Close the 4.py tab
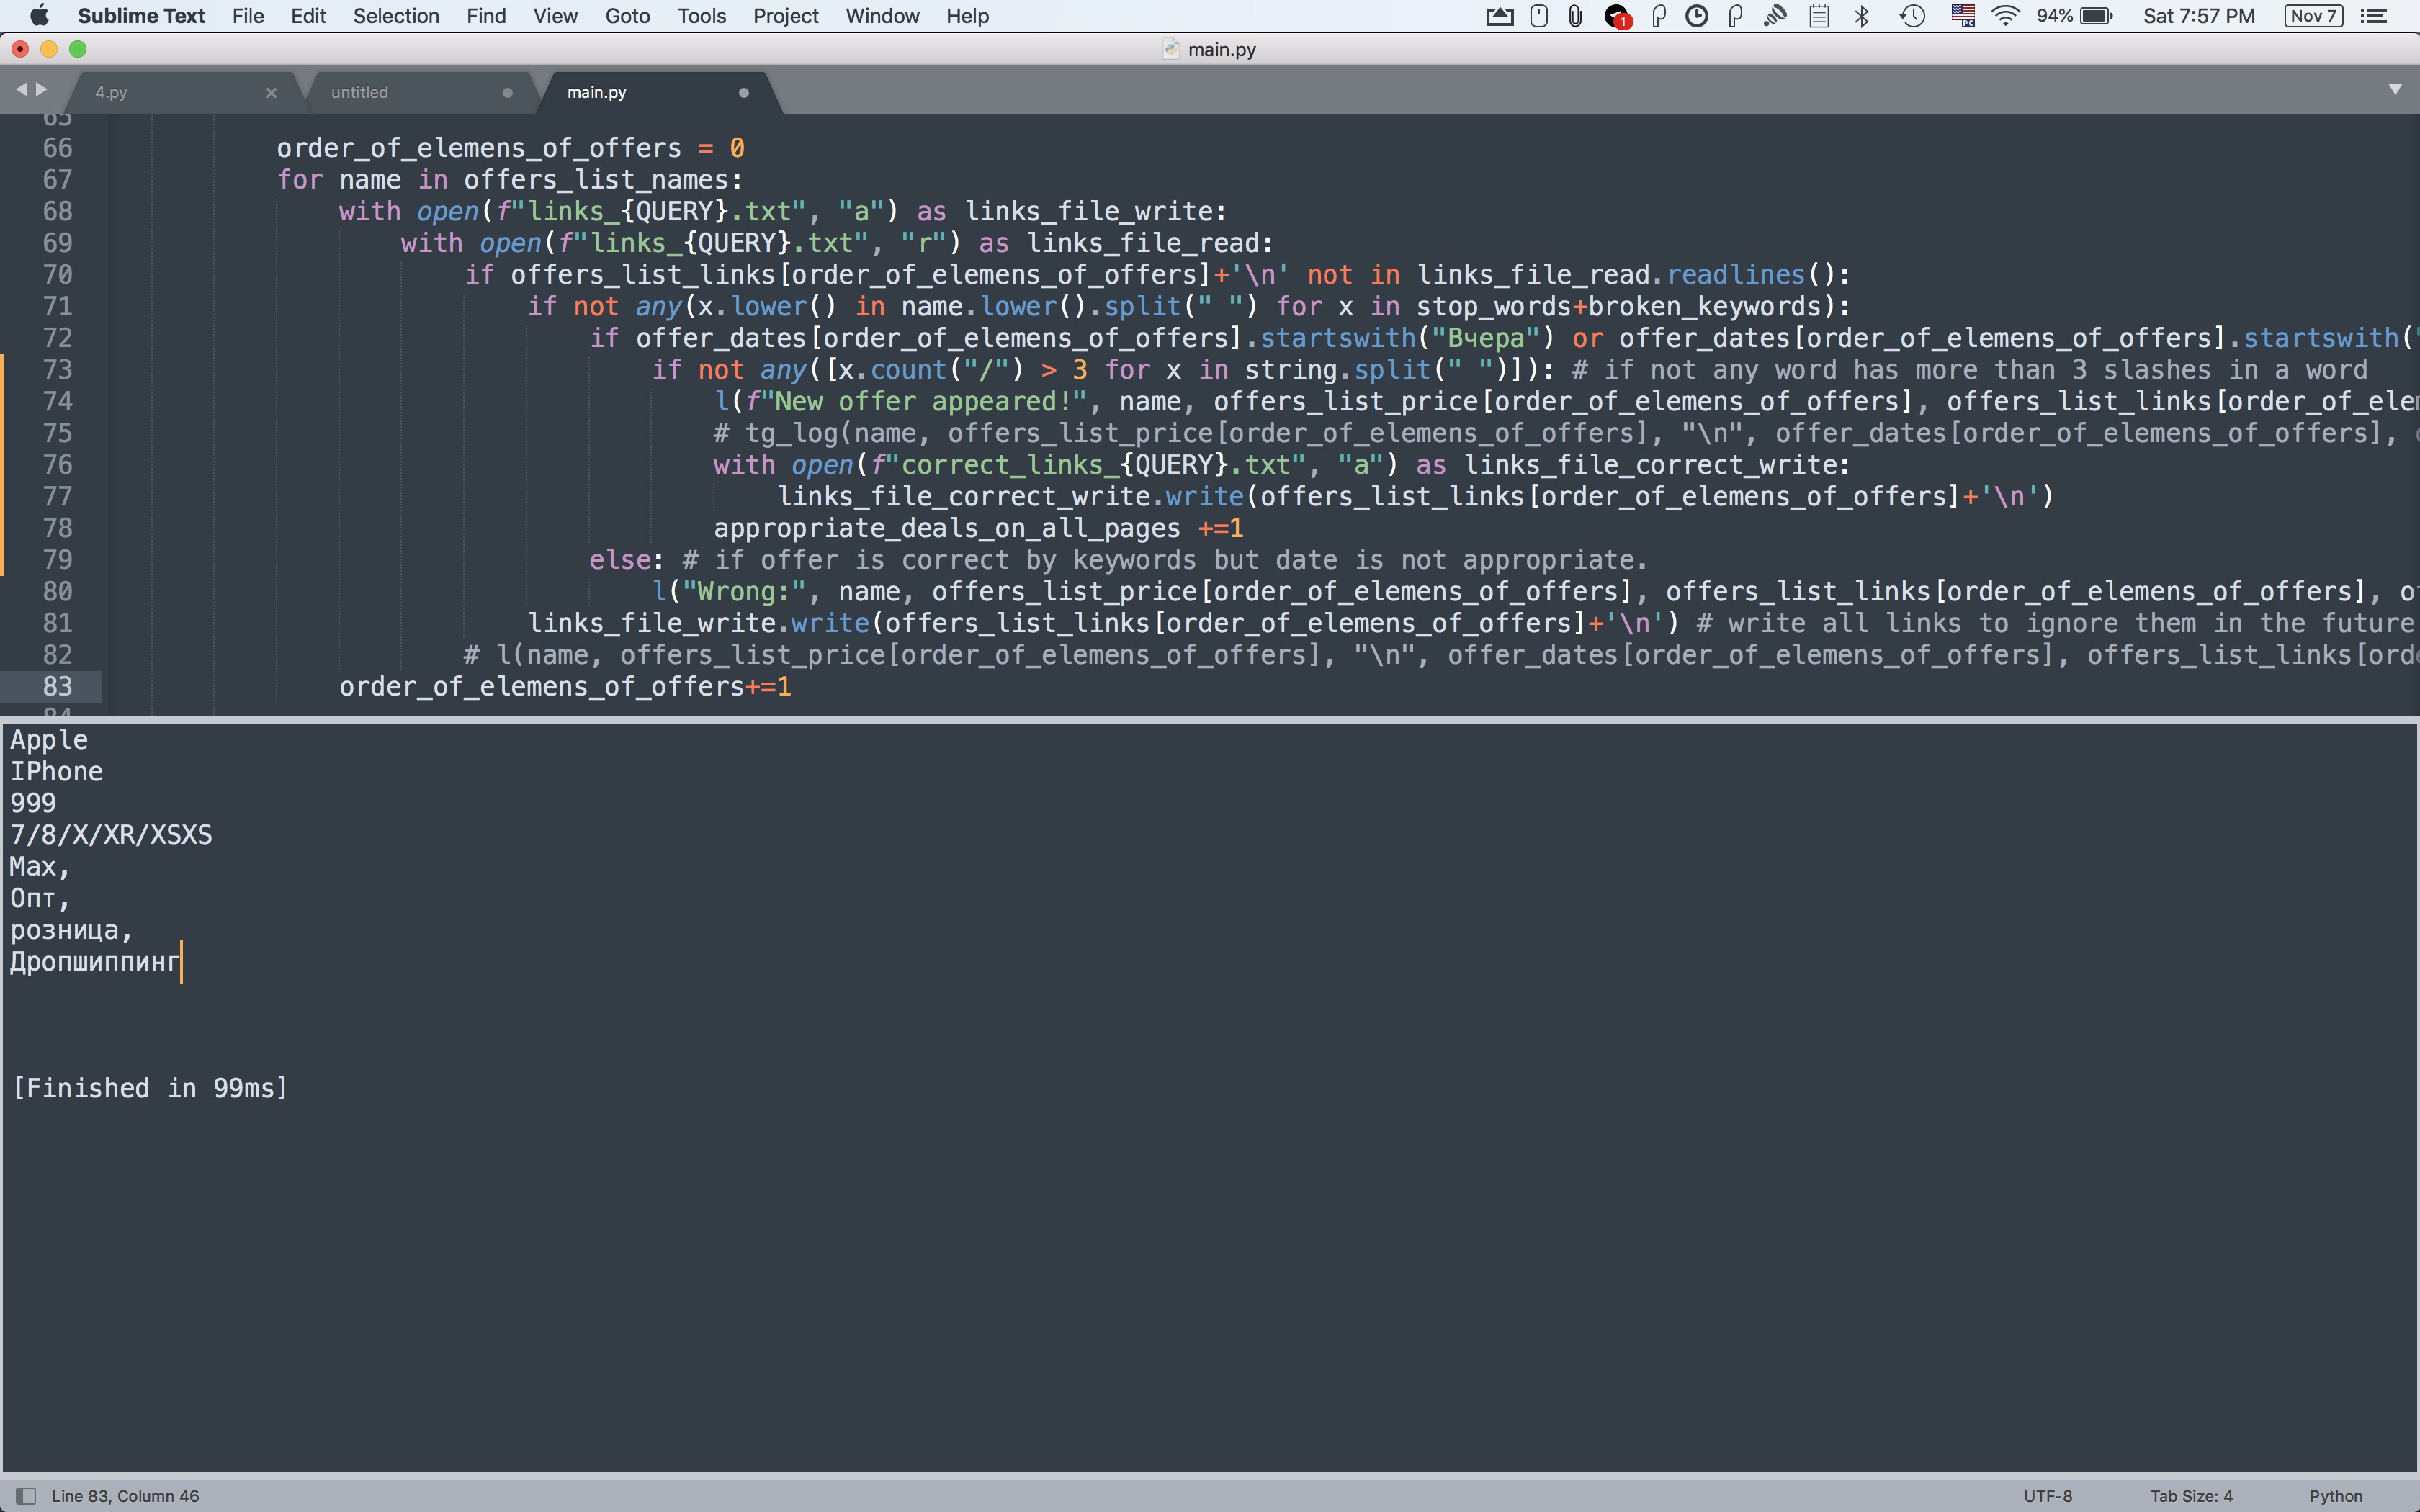 click(x=271, y=92)
